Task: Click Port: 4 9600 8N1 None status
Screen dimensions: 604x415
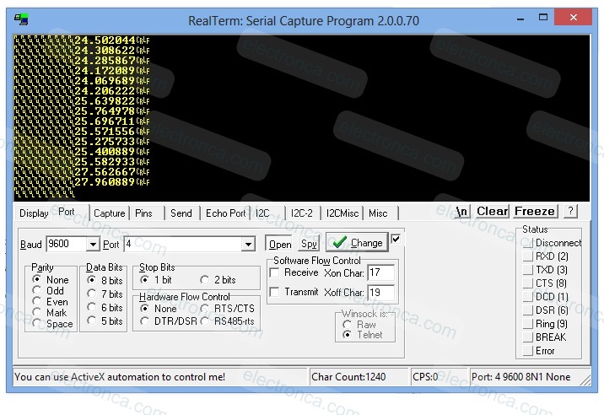Action: coord(520,376)
